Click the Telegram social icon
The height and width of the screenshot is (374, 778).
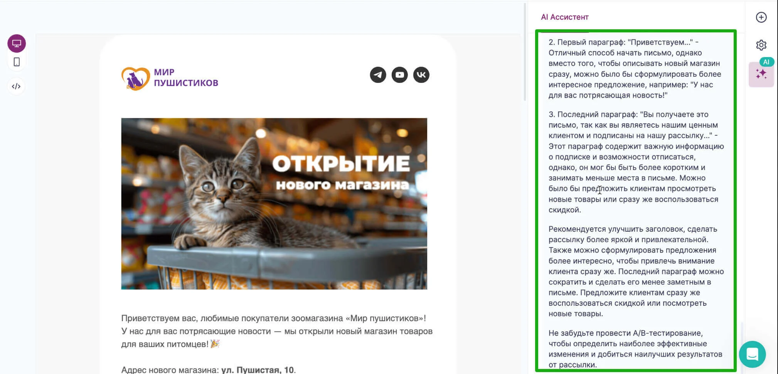(x=378, y=75)
